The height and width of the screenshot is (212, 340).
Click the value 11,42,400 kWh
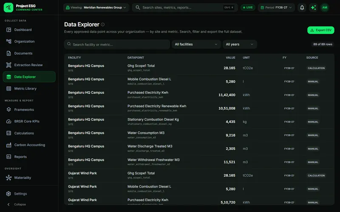tap(227, 95)
